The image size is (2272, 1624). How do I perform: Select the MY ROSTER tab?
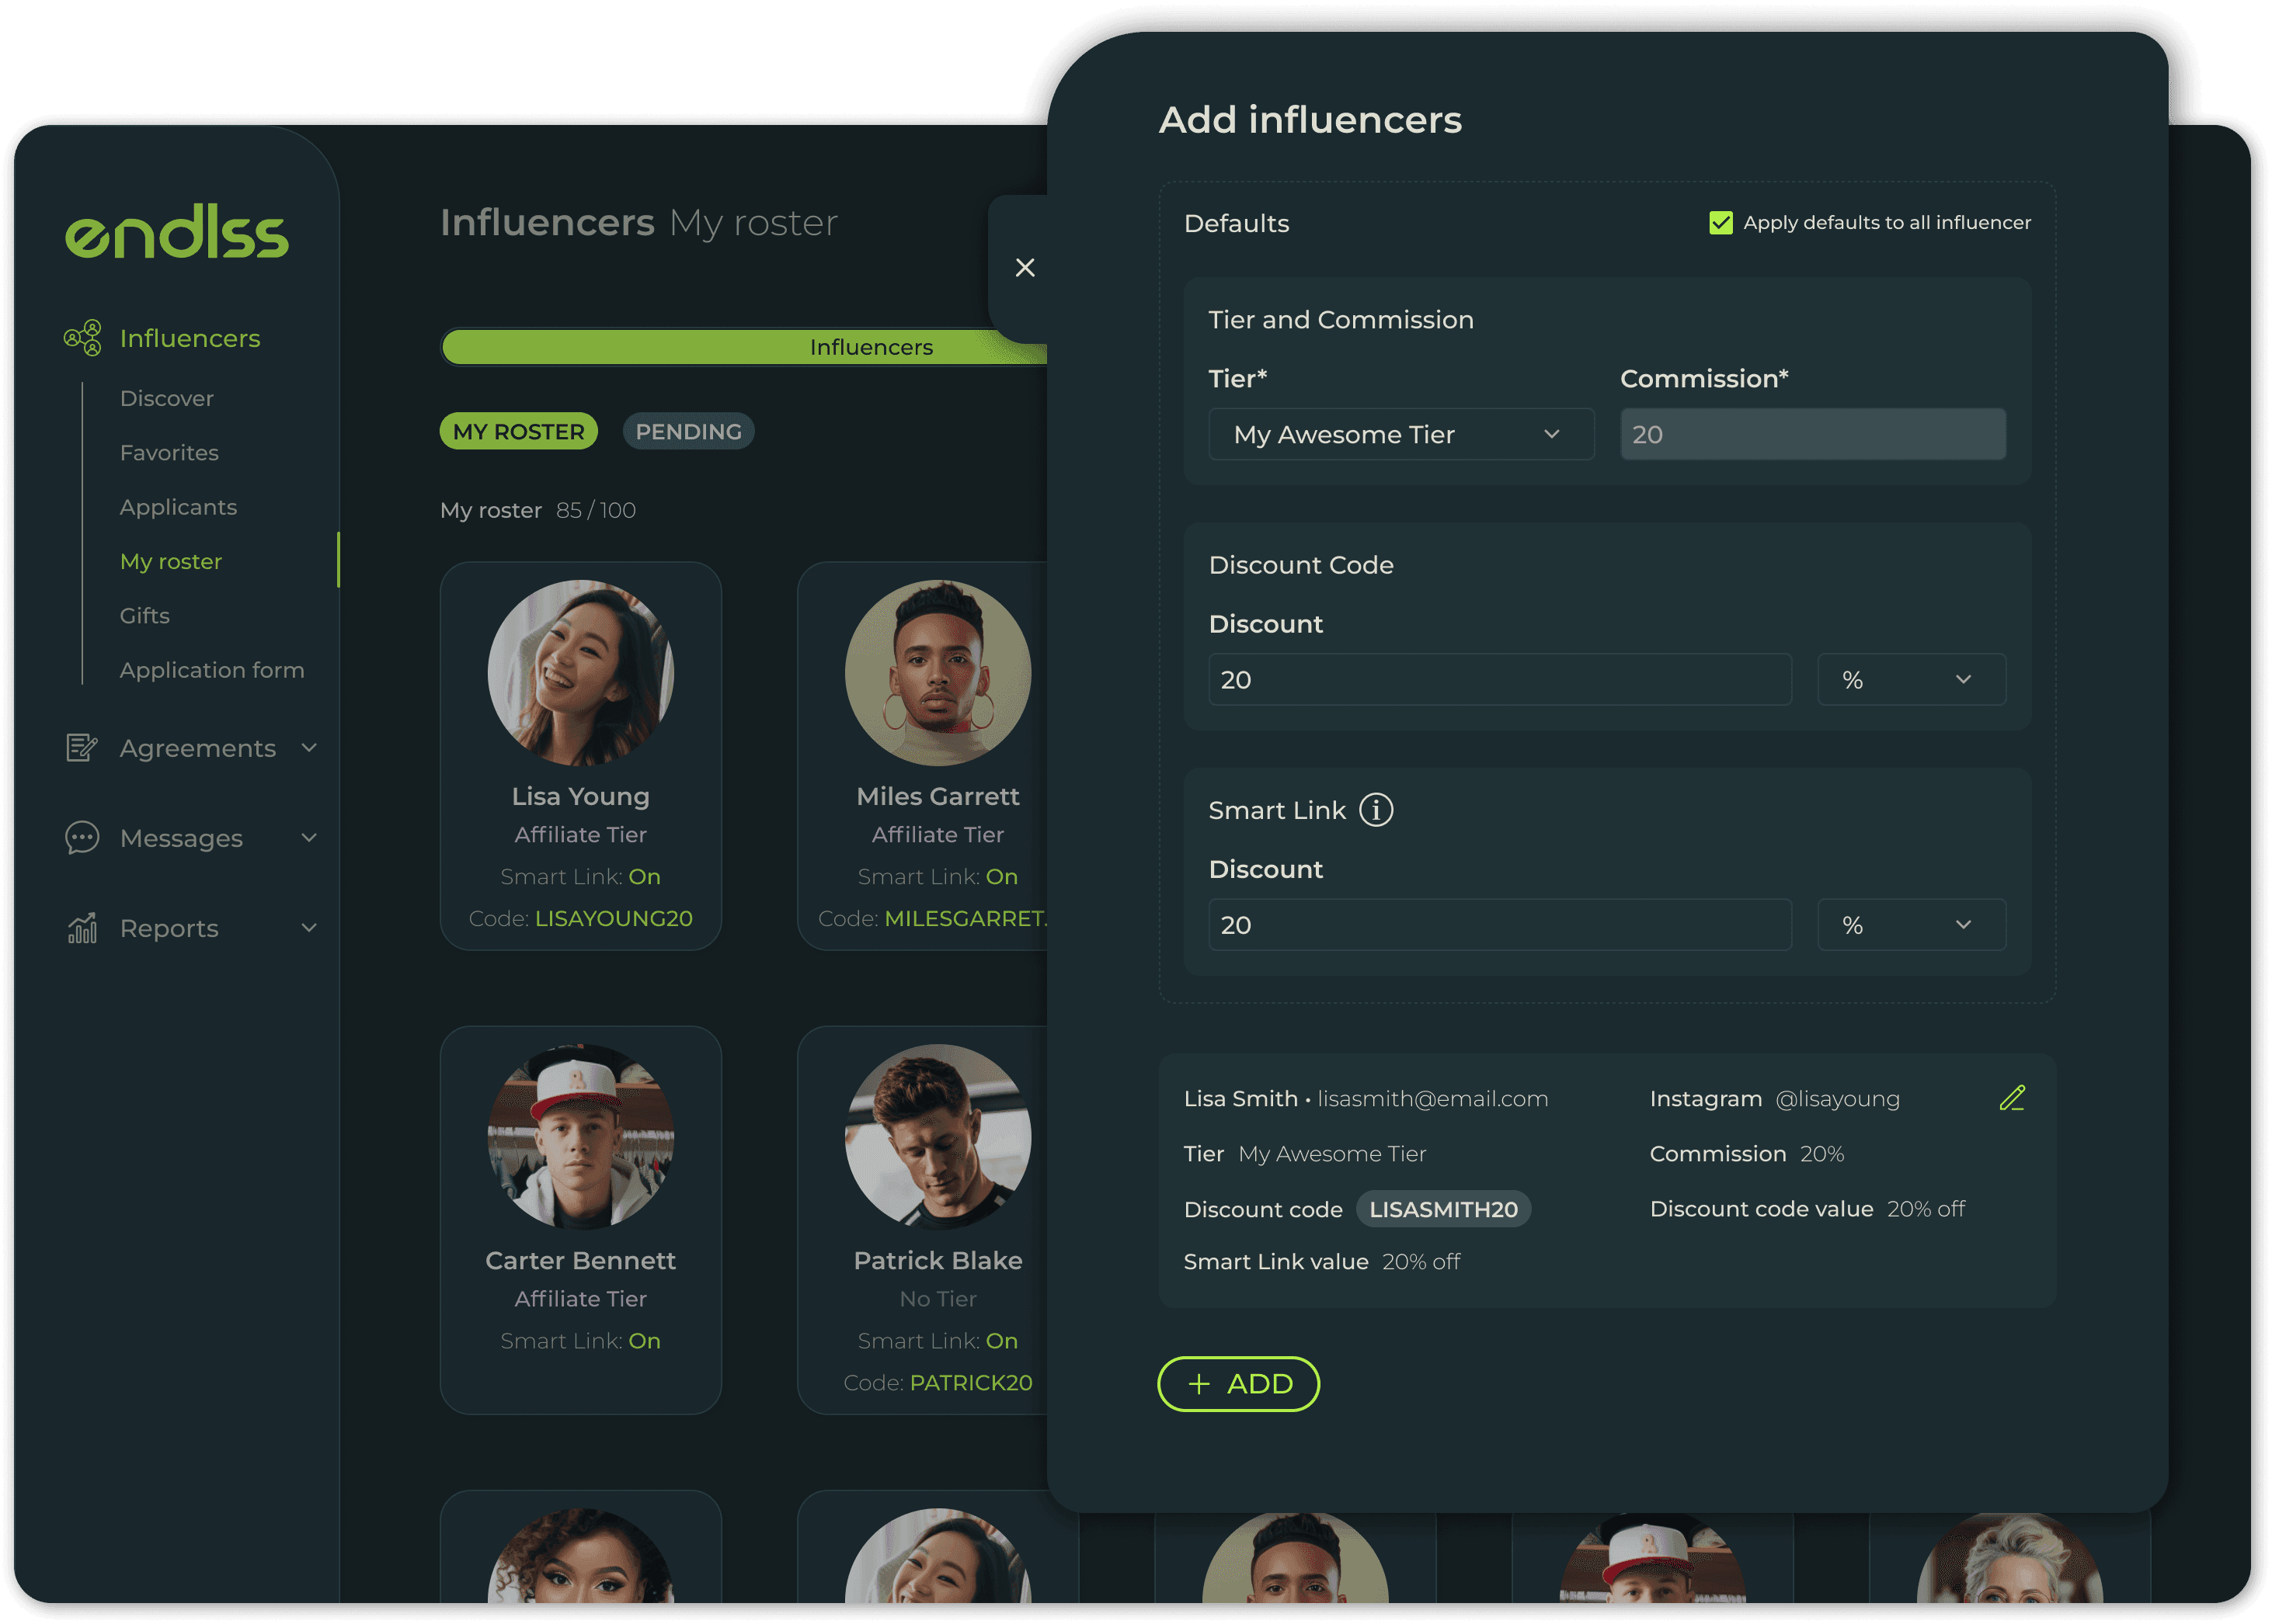pyautogui.click(x=518, y=431)
